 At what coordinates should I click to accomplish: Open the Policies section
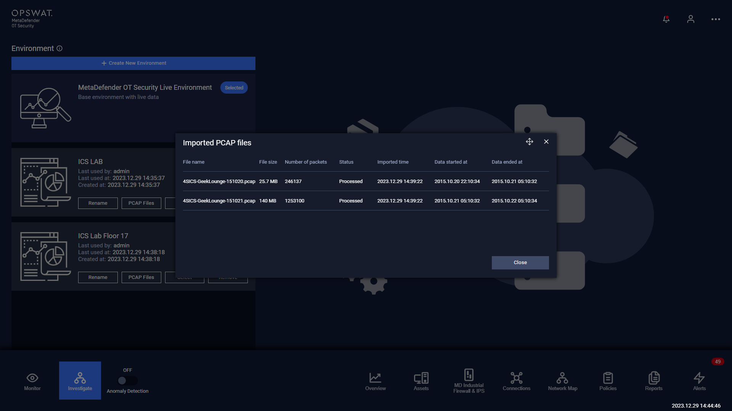pyautogui.click(x=608, y=381)
